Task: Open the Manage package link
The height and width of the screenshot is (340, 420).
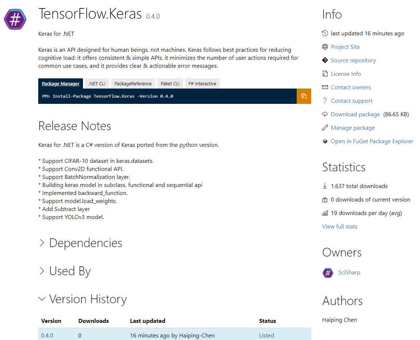Action: 353,128
